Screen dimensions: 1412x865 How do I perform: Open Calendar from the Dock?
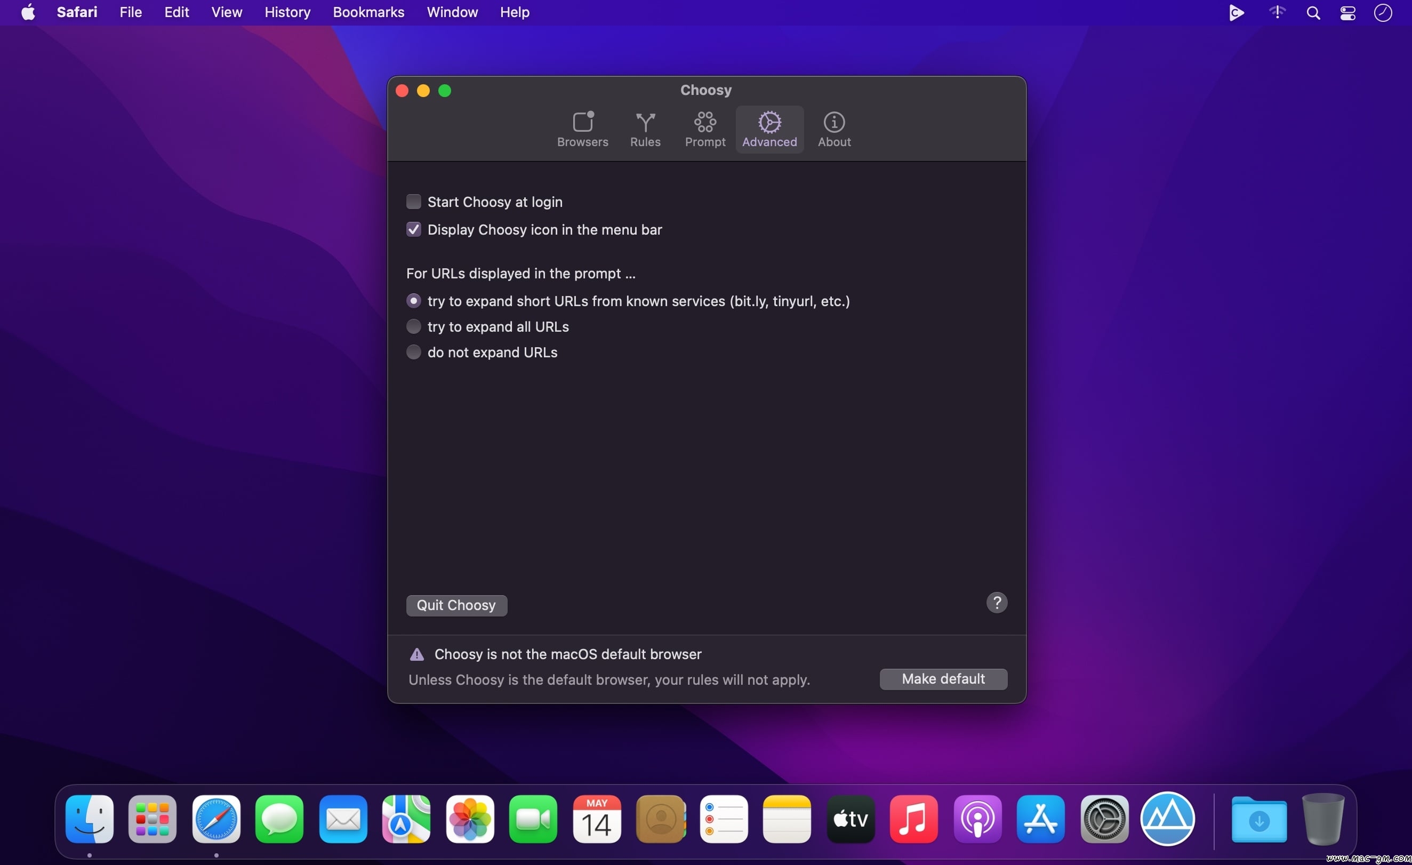click(x=597, y=819)
